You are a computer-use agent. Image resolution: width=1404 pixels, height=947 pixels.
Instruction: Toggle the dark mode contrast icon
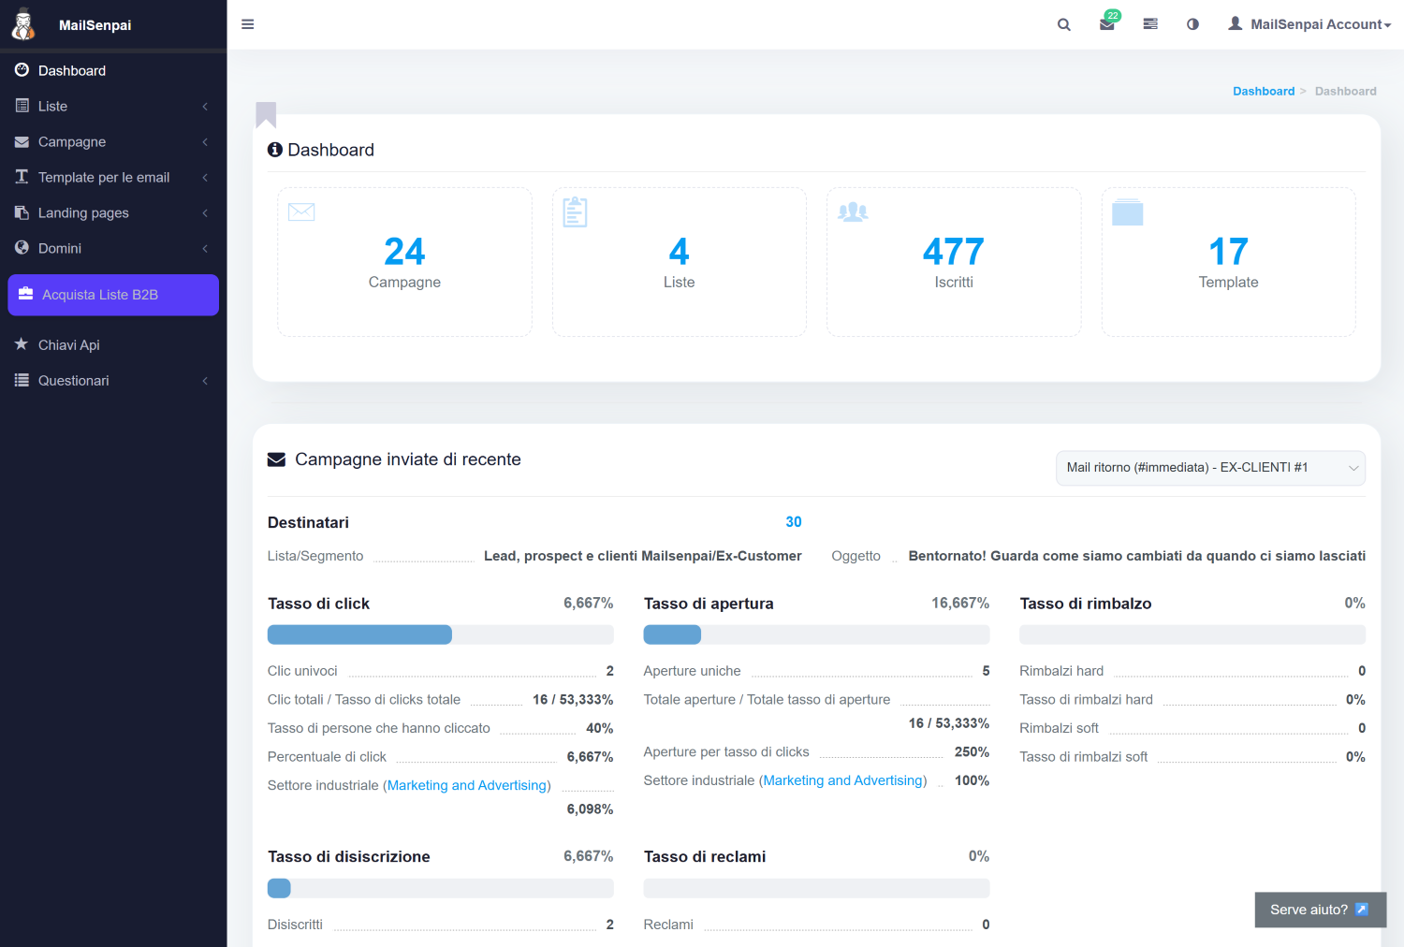pos(1192,24)
